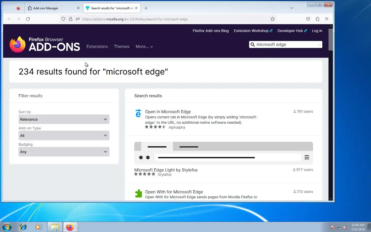Open a new tab with plus button
The image size is (371, 232).
146,8
